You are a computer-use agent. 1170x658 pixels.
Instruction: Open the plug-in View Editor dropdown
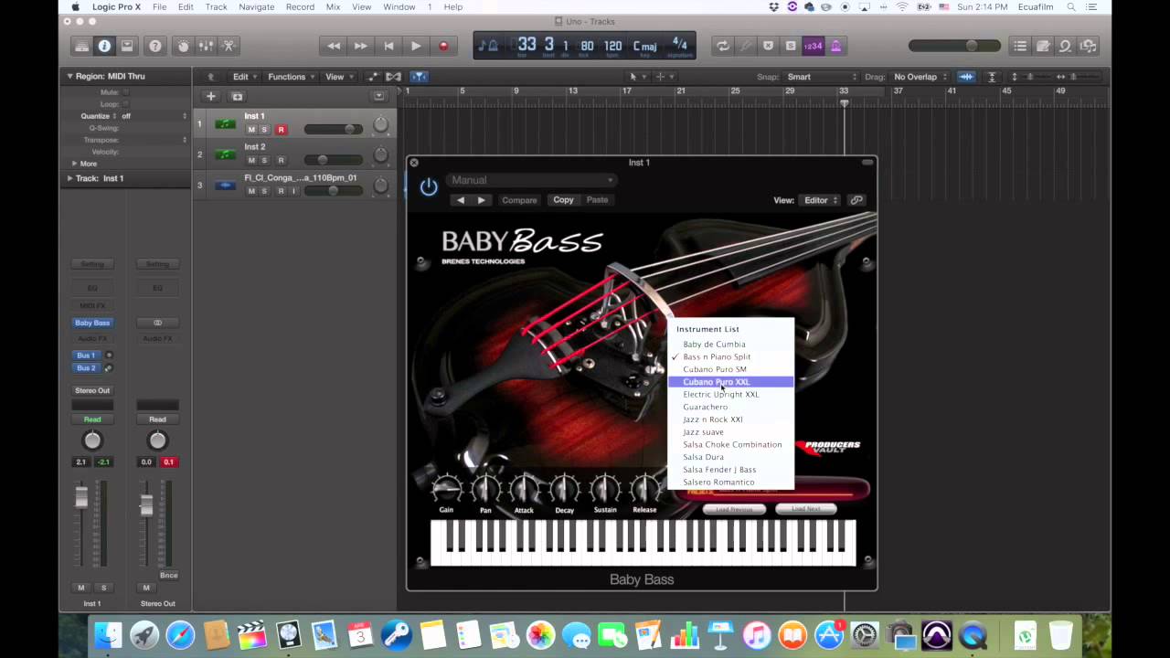(820, 200)
